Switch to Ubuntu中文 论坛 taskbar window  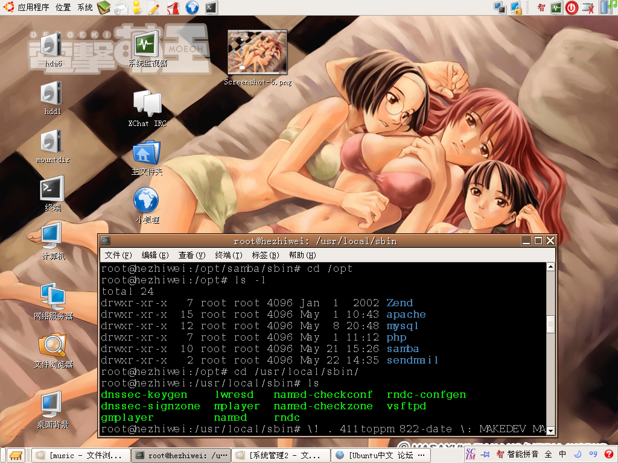tap(381, 456)
